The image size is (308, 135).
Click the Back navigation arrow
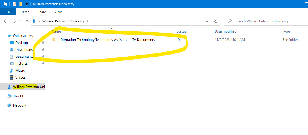click(6, 21)
